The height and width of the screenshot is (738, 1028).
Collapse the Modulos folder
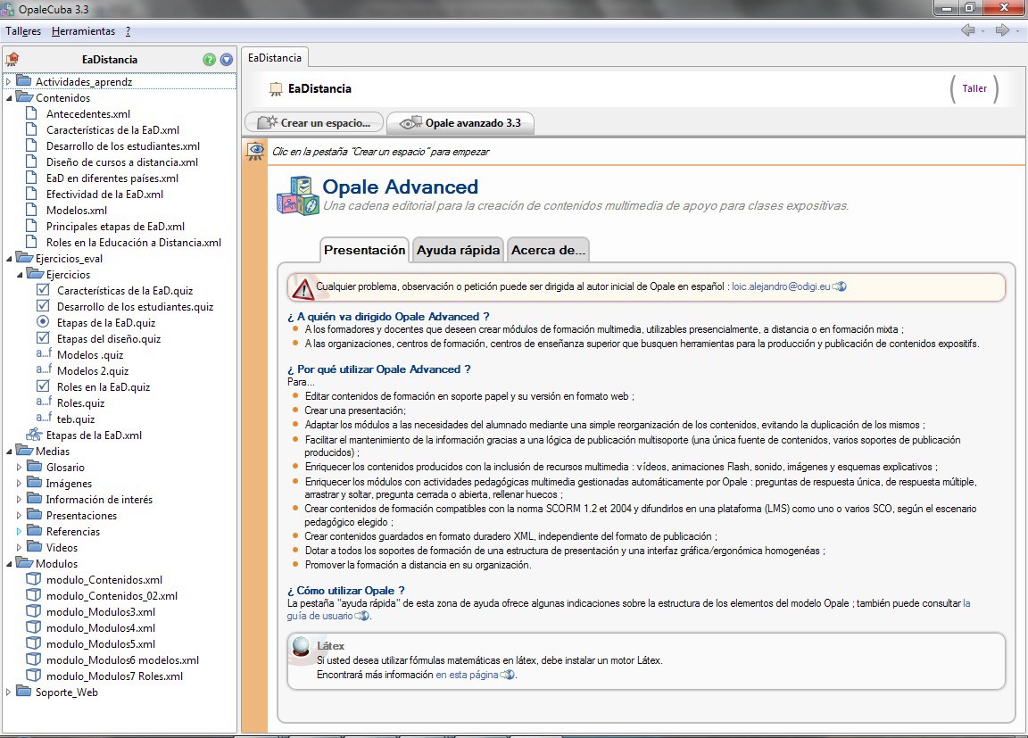9,564
